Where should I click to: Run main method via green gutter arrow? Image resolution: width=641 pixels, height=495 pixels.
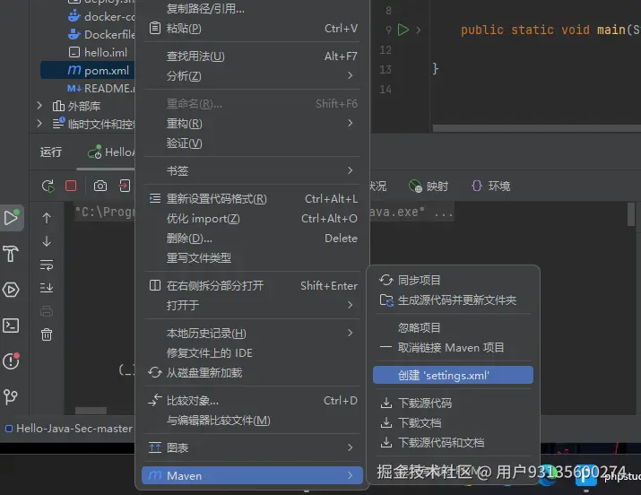click(x=403, y=30)
